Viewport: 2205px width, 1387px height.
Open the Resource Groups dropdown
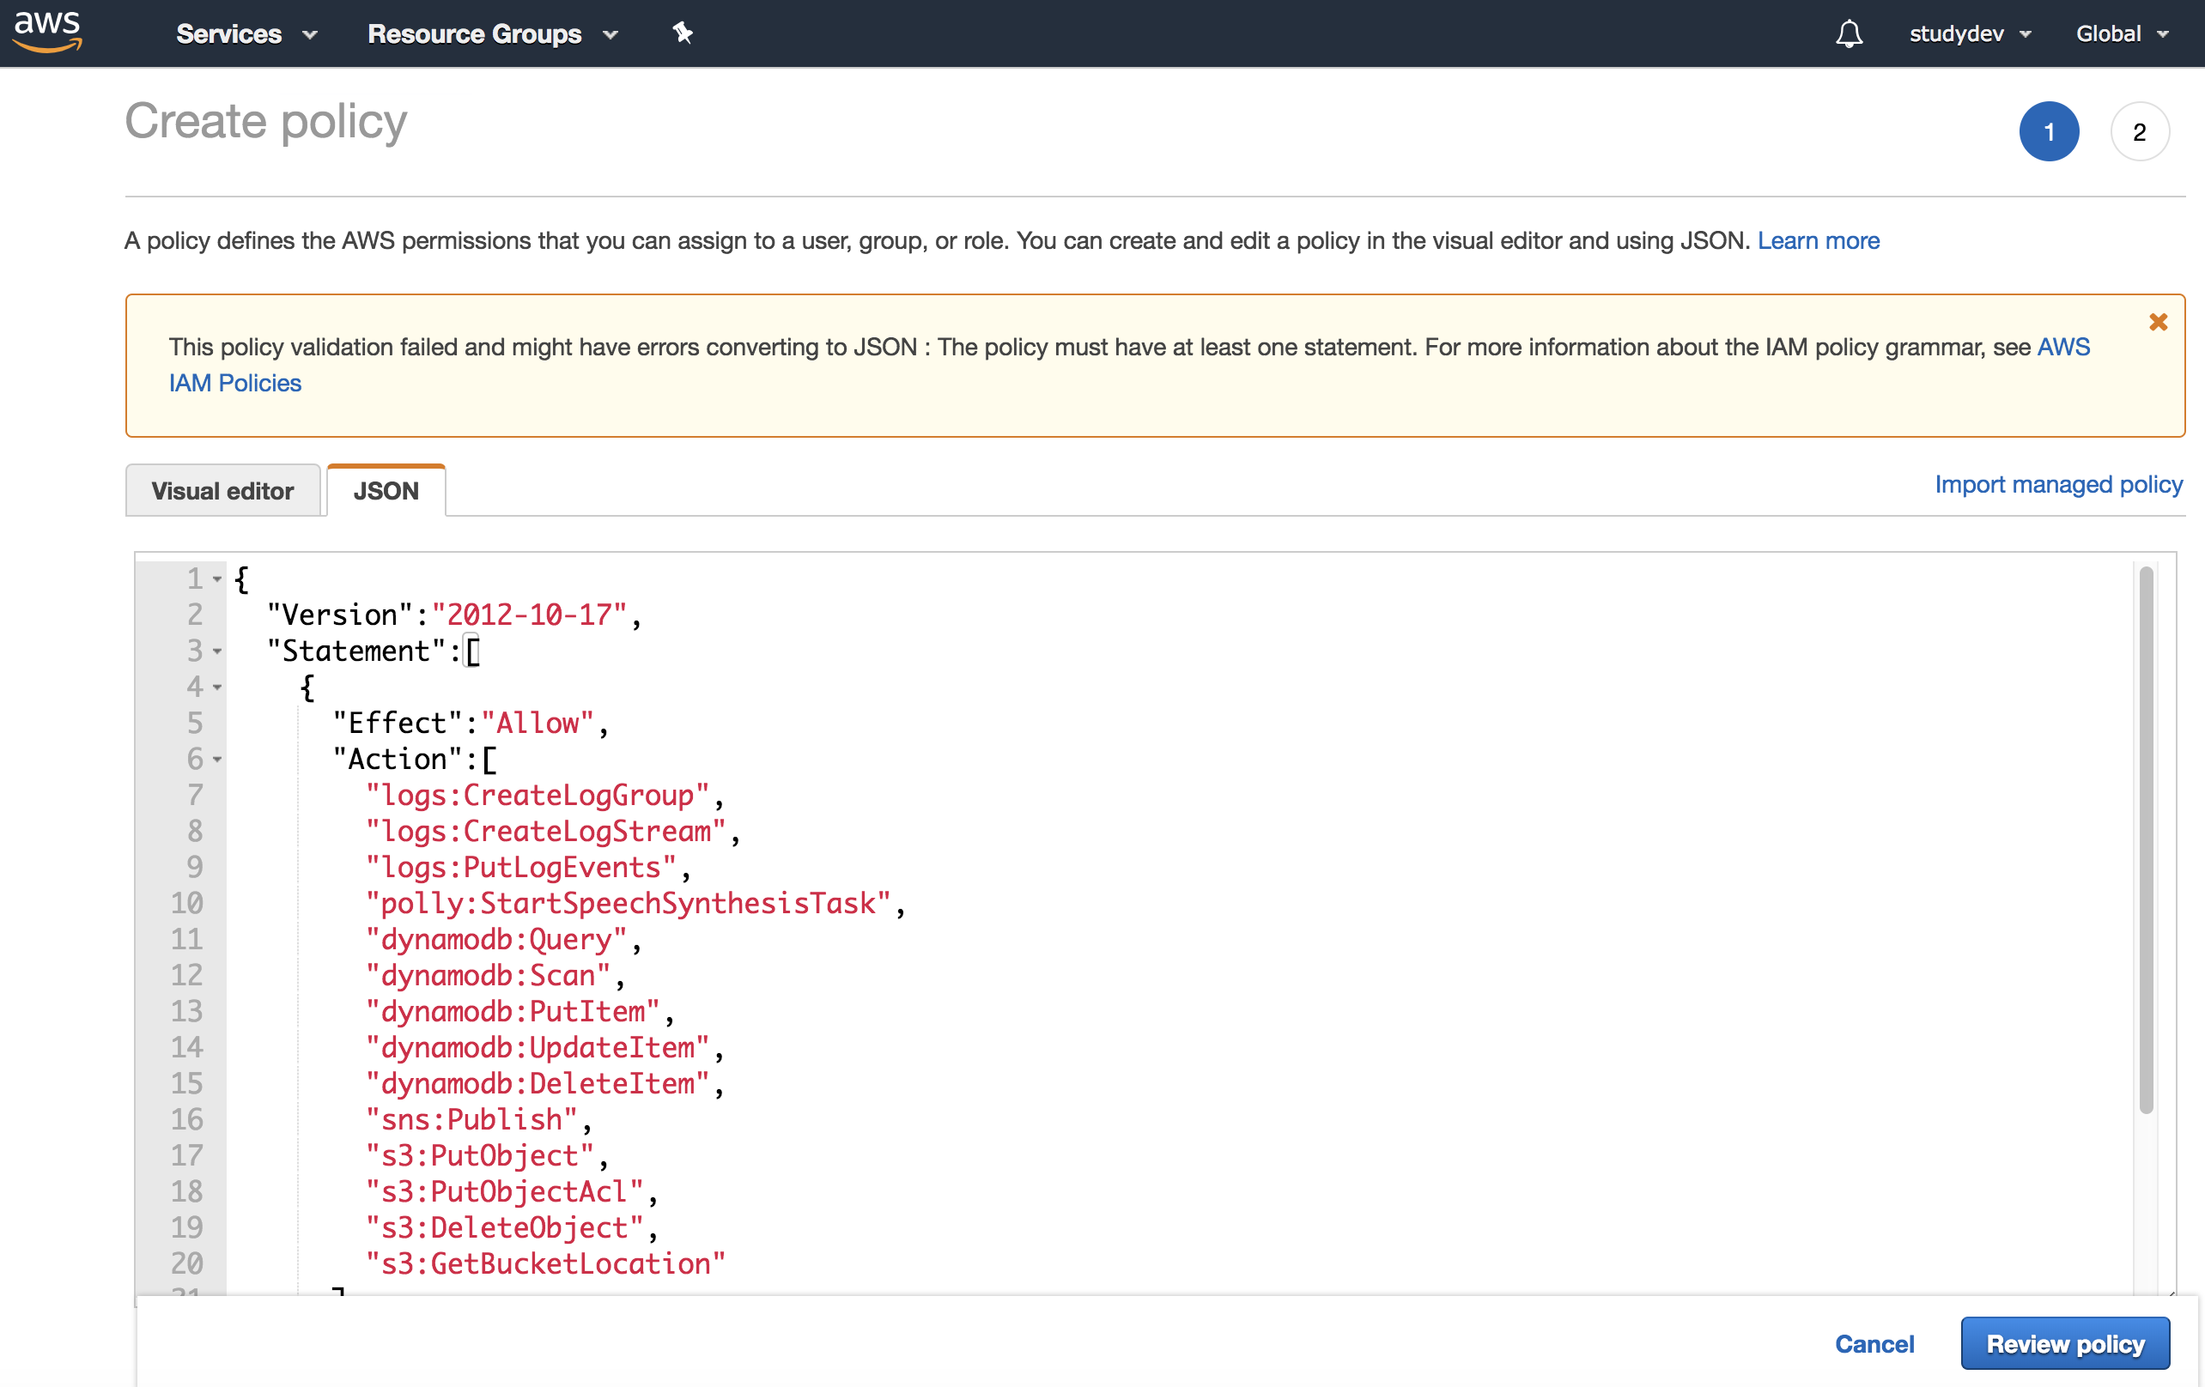pos(493,33)
